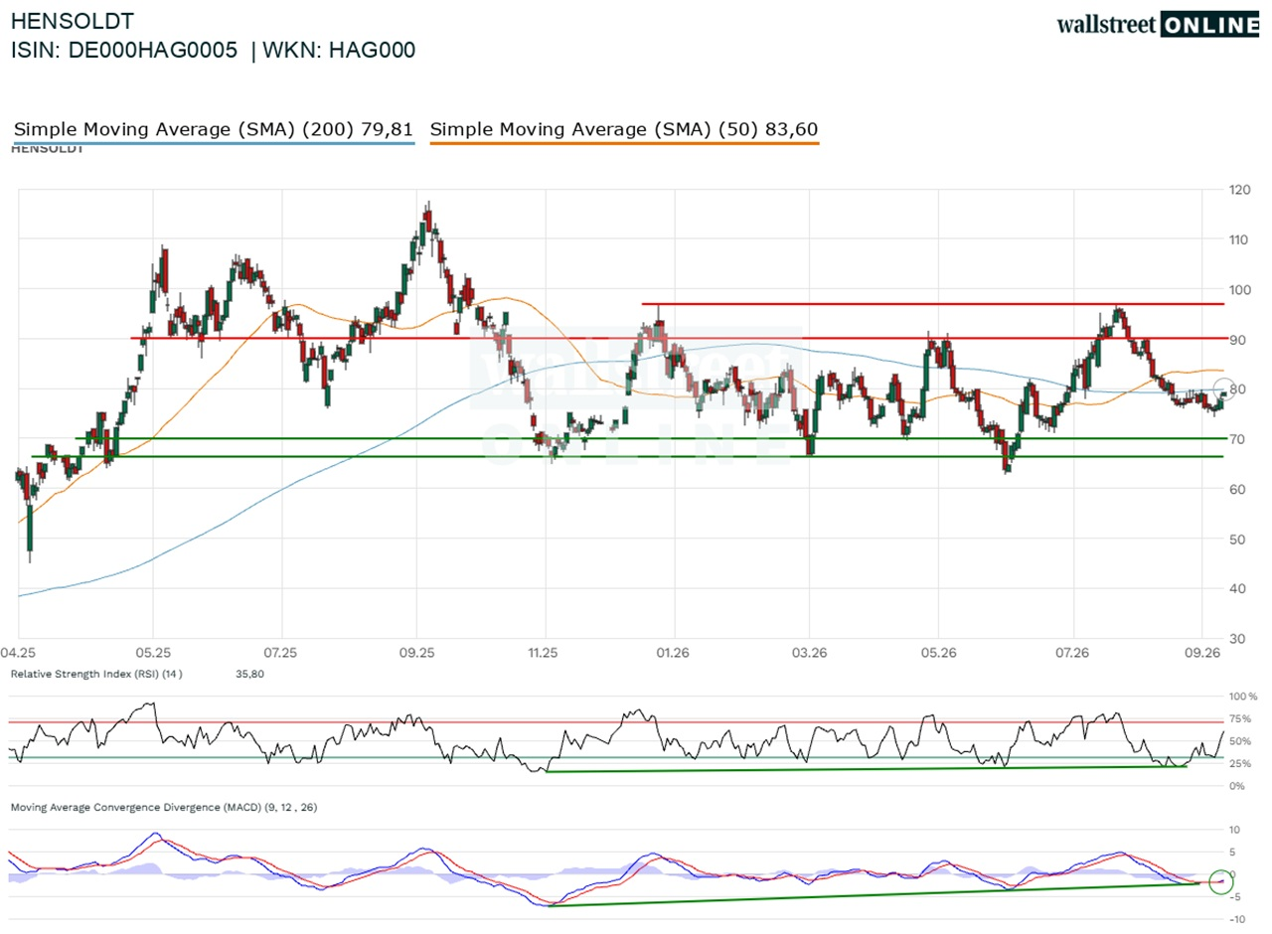1272x934 pixels.
Task: Click the 70 price axis label
Action: 1236,439
